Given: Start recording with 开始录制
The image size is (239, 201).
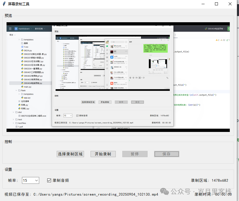Looking at the screenshot, I should point(103,154).
